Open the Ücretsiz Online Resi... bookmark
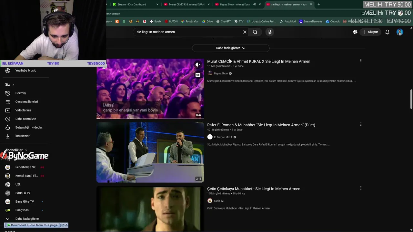413x232 pixels. 261,22
